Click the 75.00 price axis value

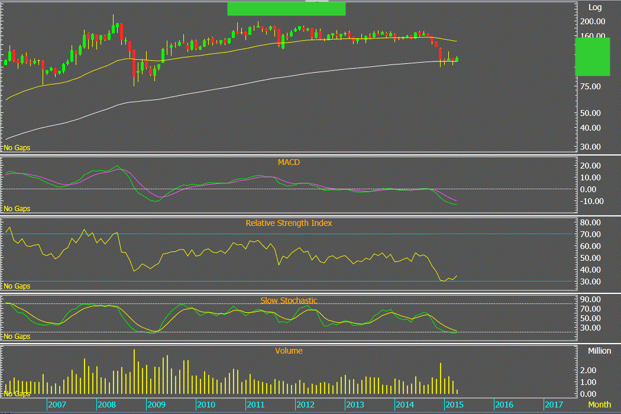(x=590, y=86)
